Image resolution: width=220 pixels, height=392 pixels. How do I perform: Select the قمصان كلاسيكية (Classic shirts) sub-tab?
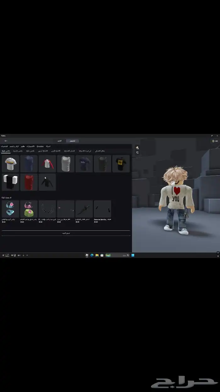click(x=69, y=151)
